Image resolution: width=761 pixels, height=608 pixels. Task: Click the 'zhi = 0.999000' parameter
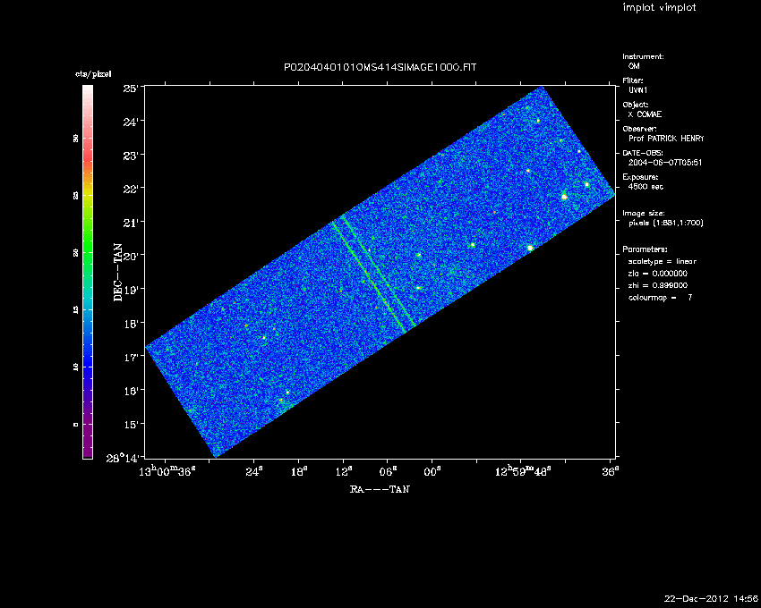(658, 285)
